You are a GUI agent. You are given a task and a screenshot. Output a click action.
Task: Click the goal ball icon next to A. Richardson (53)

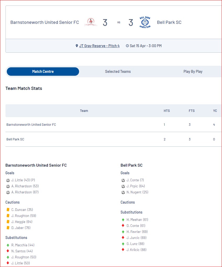[x=8, y=186]
